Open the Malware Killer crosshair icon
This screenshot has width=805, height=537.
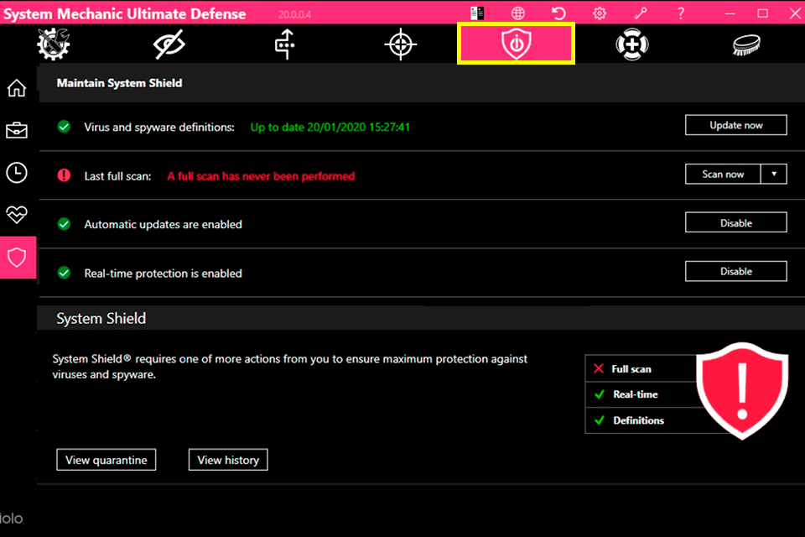400,44
